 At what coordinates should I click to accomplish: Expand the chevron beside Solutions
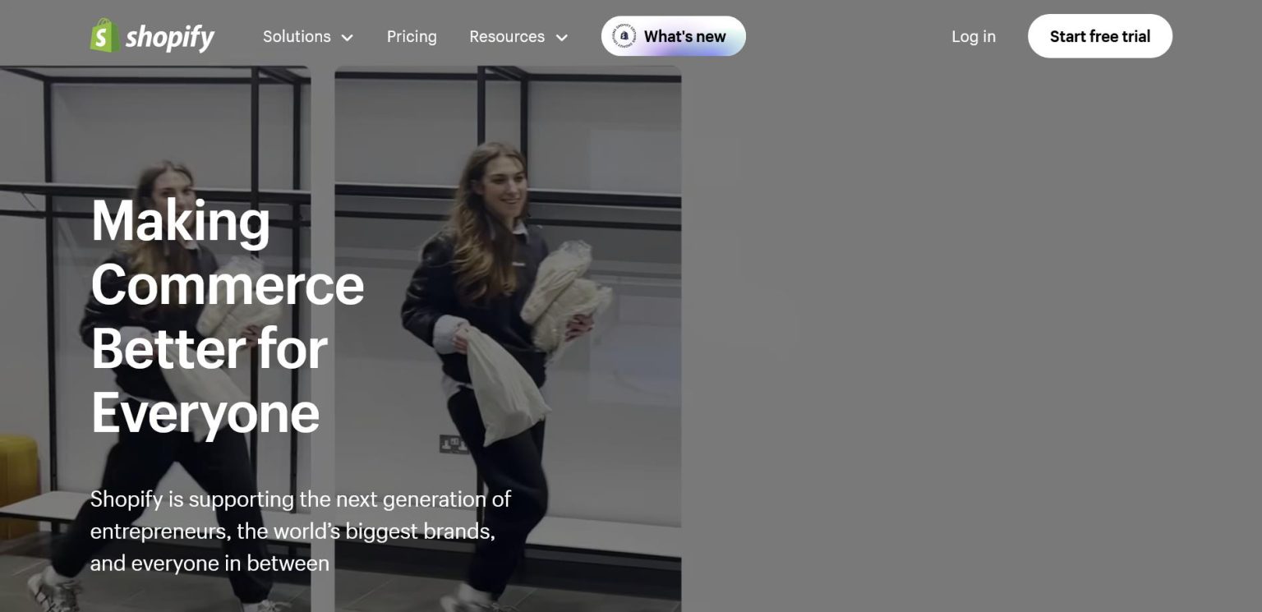coord(348,38)
